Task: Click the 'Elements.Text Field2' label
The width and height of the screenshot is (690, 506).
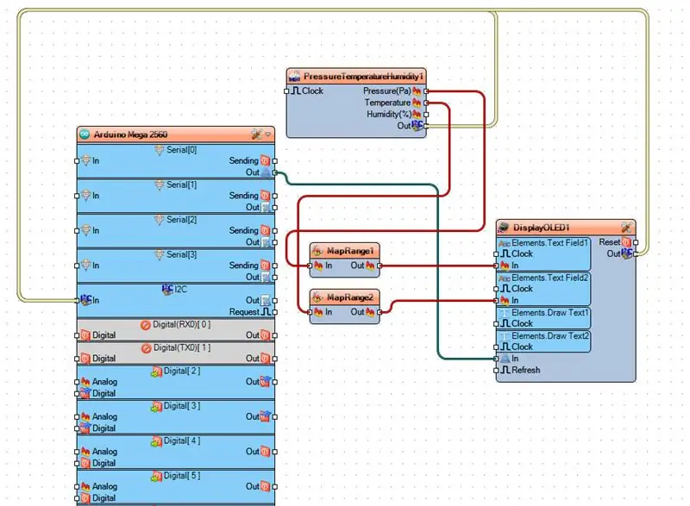Action: [550, 278]
